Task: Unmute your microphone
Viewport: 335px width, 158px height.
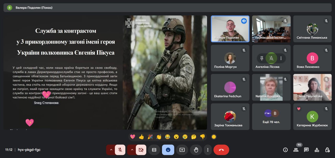Action: 120,150
